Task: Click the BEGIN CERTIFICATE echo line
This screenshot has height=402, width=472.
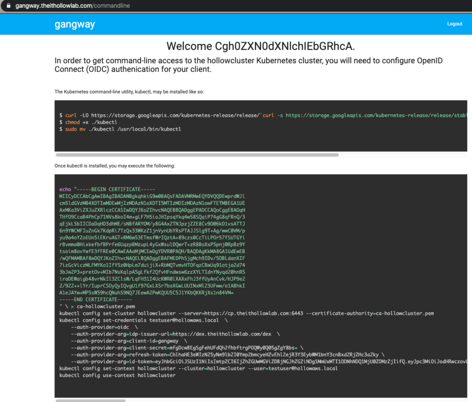Action: coord(107,189)
